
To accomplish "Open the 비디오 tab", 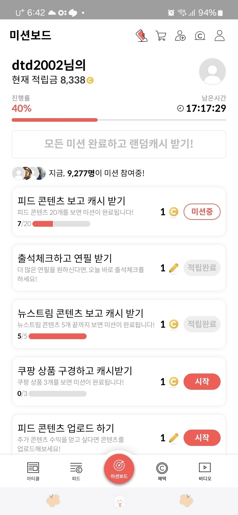I will tap(205, 471).
